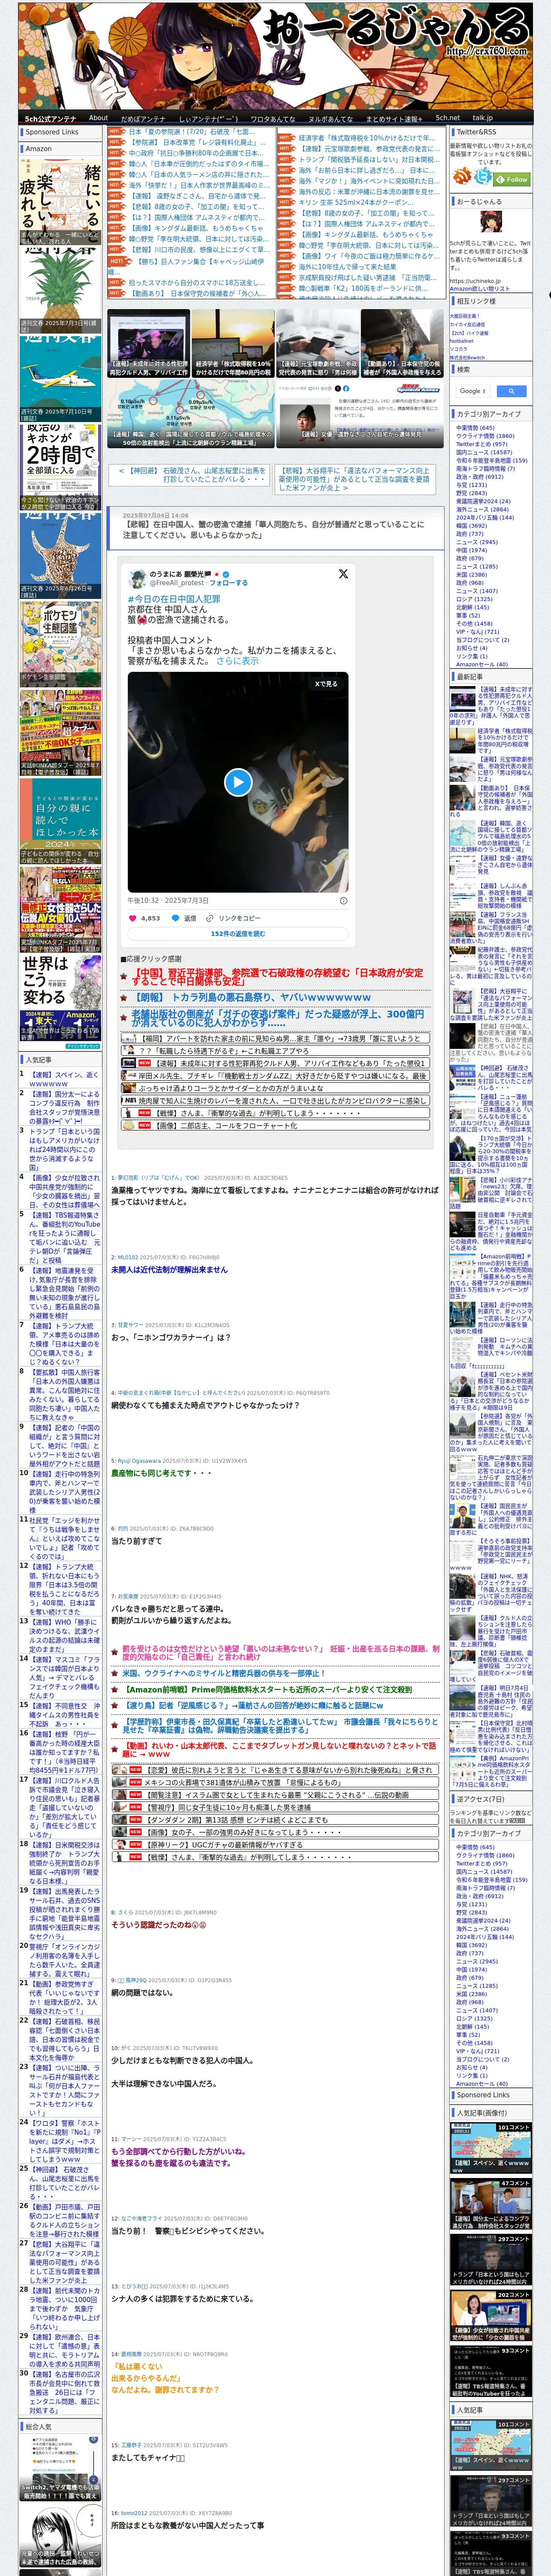
Task: Open the 'ワロタあんてな' nav item
Action: [x=272, y=118]
